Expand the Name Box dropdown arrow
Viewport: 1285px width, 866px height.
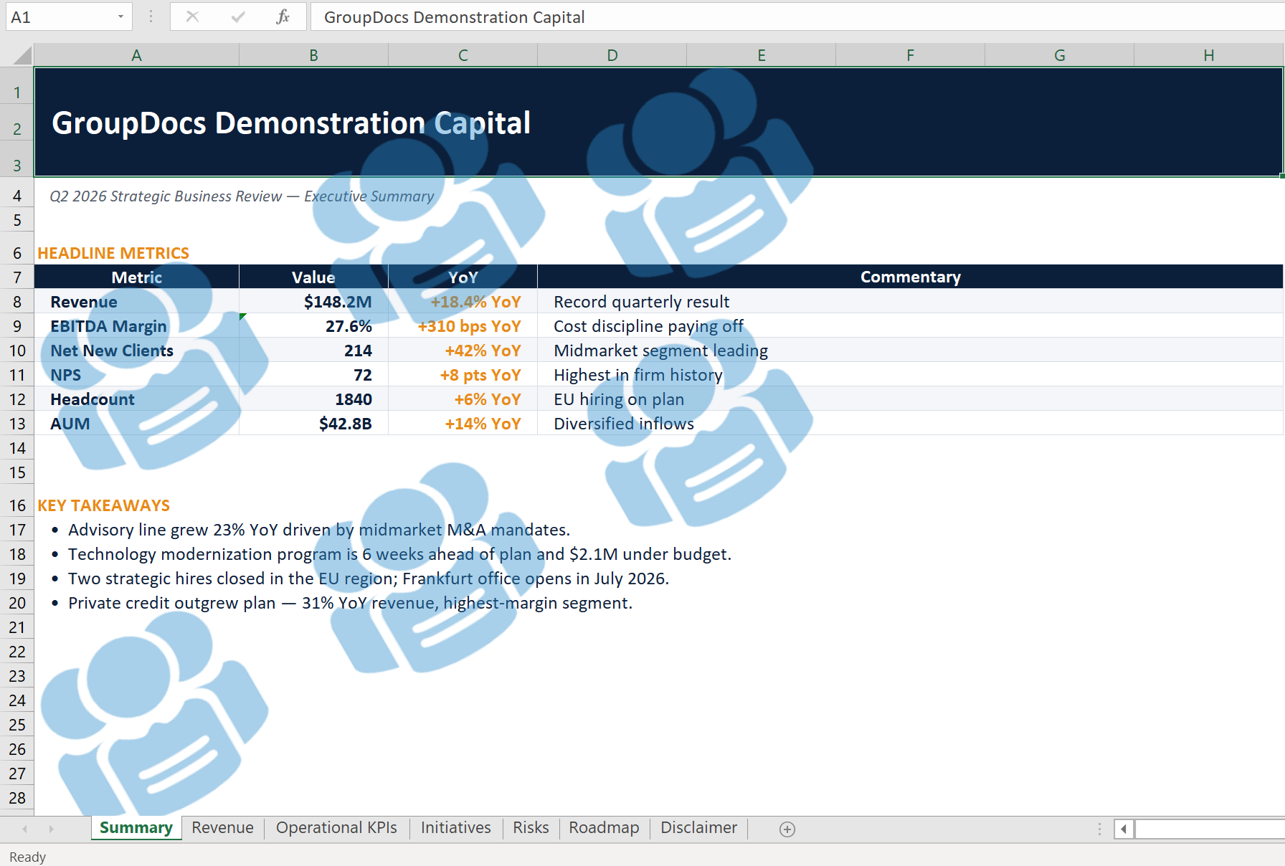pos(120,17)
